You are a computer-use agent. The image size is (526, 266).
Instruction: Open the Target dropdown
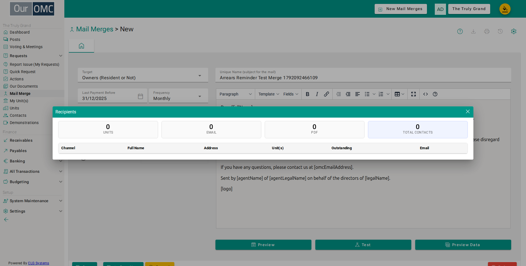coord(143,75)
